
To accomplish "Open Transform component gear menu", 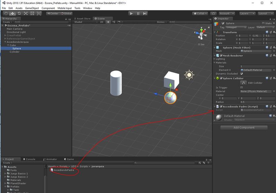I will [x=274, y=32].
